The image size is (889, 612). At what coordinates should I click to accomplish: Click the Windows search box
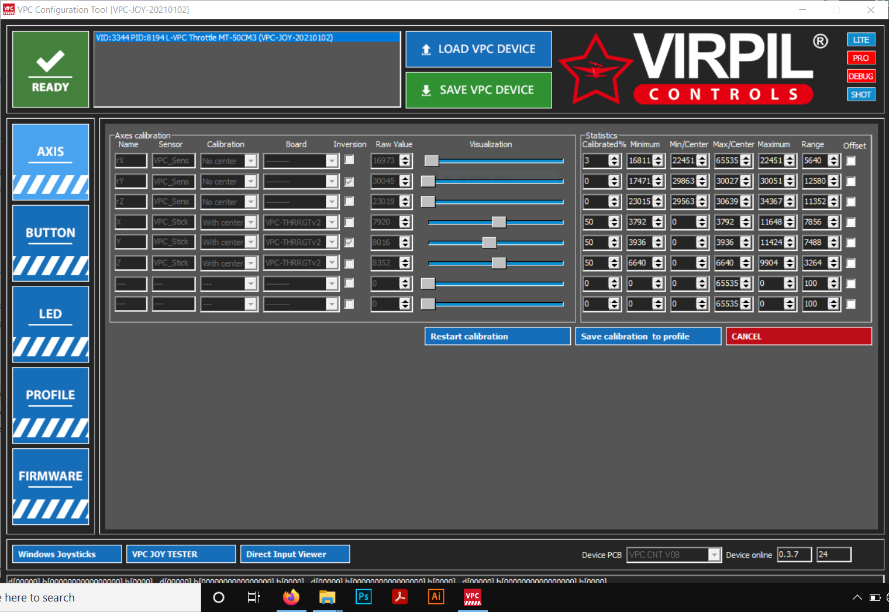(x=99, y=597)
